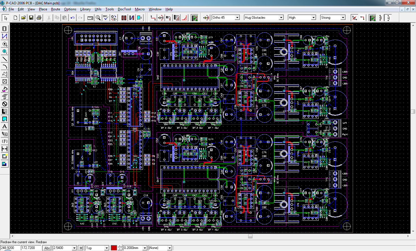Select the place attribute tool
The width and height of the screenshot is (416, 251).
coord(5,134)
